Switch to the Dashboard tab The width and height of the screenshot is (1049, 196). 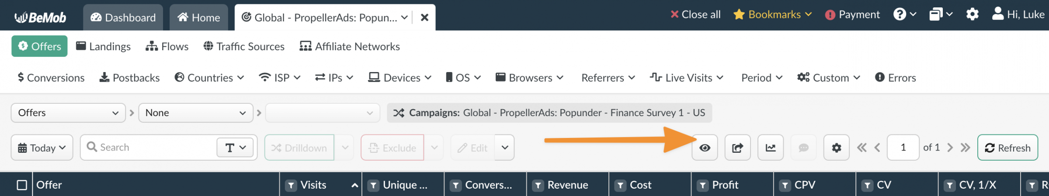click(123, 17)
